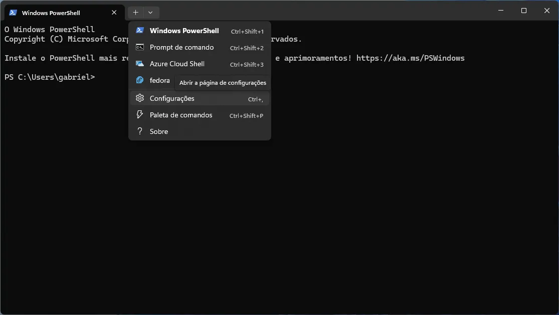559x315 pixels.
Task: Click the Ctrl+Shift+3 shortcut label
Action: (247, 65)
